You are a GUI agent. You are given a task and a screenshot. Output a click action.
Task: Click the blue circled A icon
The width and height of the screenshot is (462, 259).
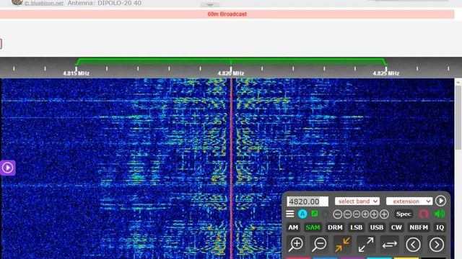(302, 214)
